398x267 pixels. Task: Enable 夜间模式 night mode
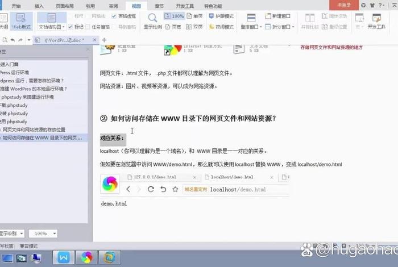[x=221, y=27]
